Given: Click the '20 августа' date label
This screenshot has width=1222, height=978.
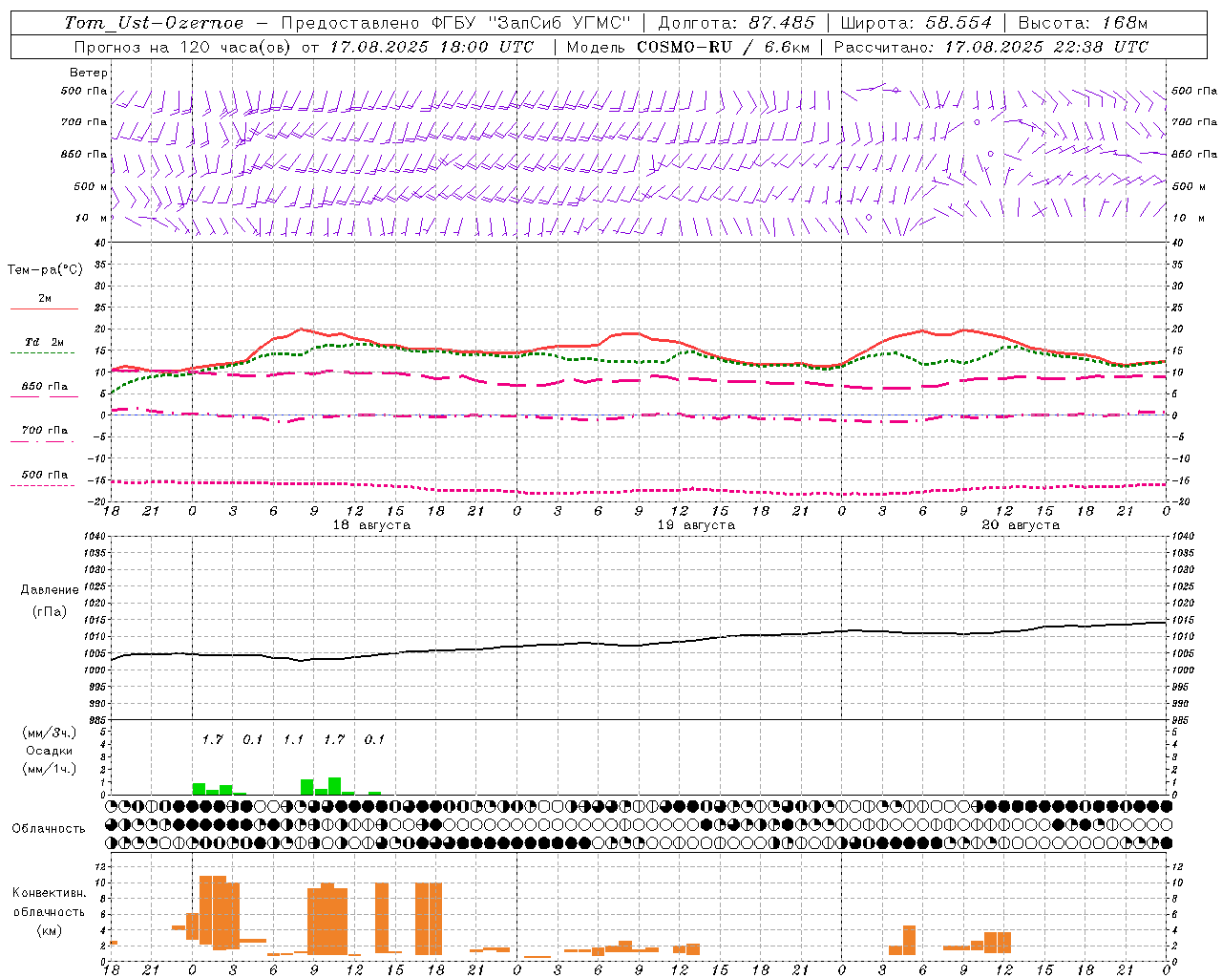Looking at the screenshot, I should (1021, 525).
